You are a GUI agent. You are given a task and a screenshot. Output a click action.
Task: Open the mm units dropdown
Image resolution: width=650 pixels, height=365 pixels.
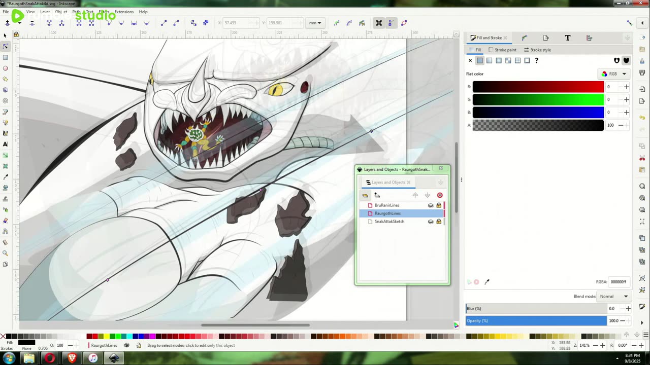click(x=315, y=23)
